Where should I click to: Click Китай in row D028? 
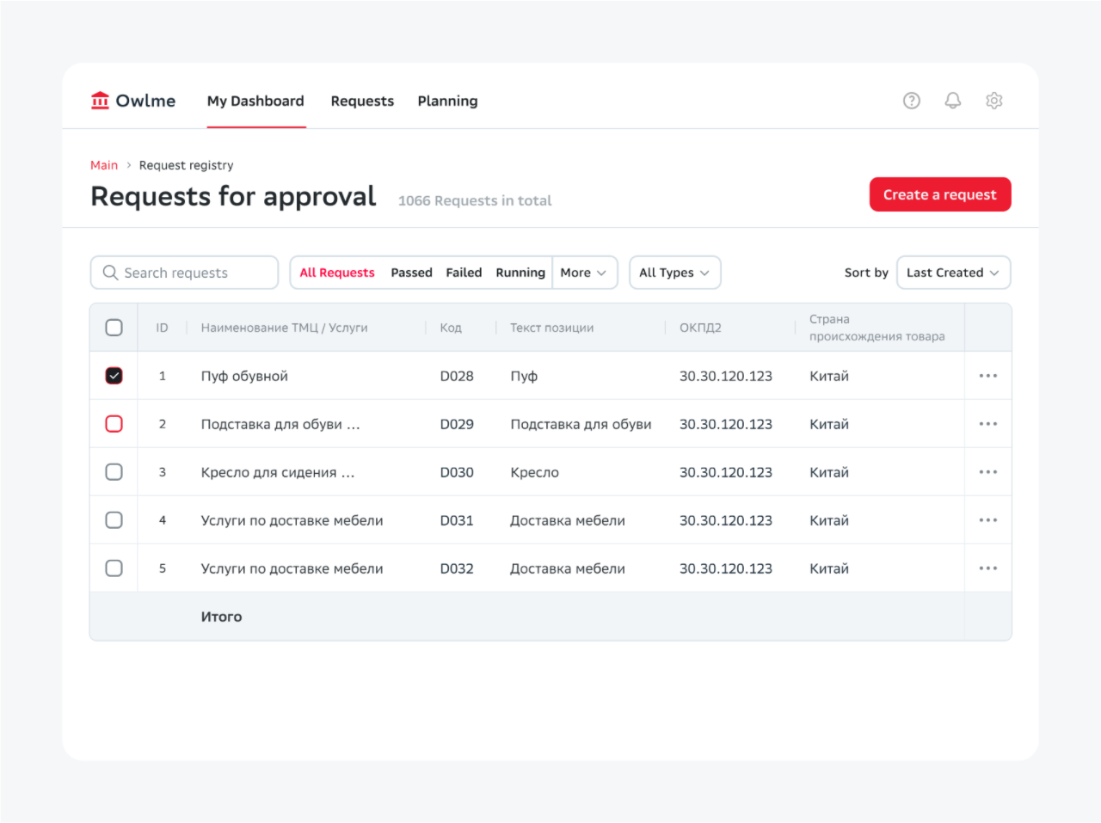click(x=829, y=376)
